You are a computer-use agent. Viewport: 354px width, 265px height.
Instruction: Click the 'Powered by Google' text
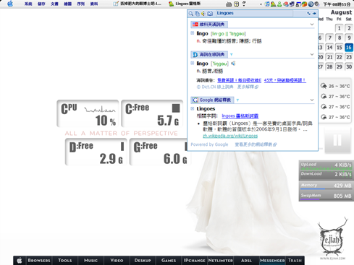(209, 144)
